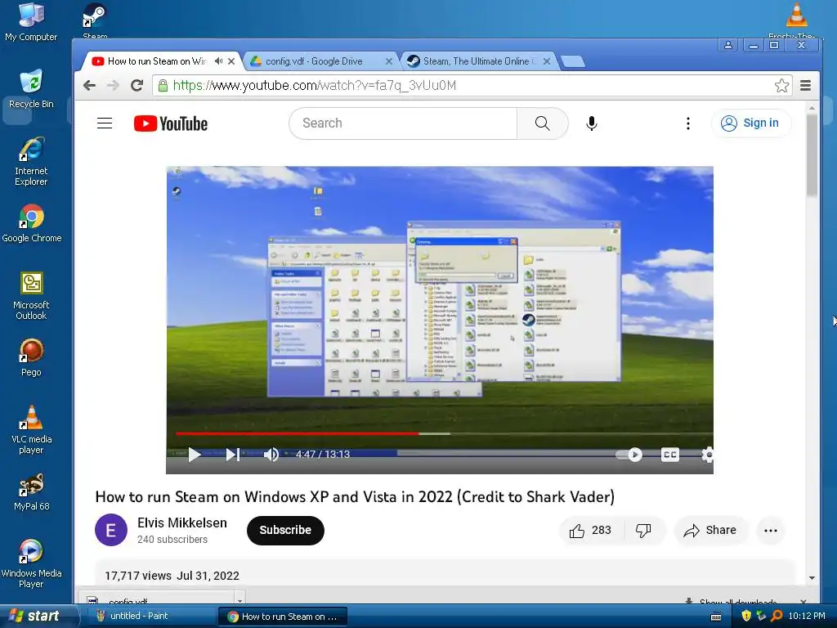Image resolution: width=837 pixels, height=628 pixels.
Task: Bookmark page with star icon
Action: [x=781, y=85]
